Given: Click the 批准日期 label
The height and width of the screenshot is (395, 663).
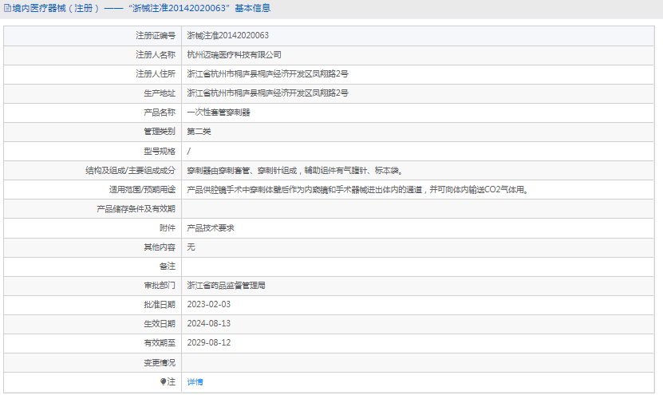Looking at the screenshot, I should [160, 305].
